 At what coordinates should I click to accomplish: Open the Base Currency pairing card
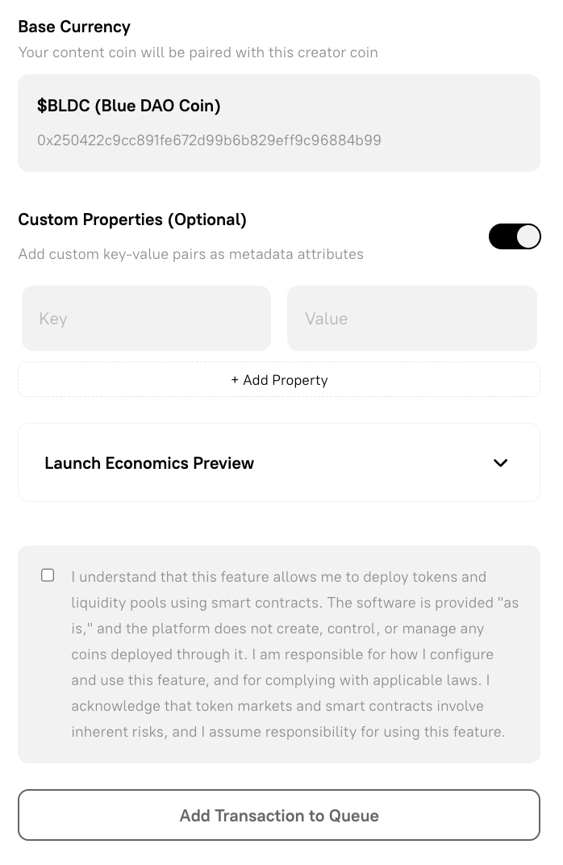[279, 123]
